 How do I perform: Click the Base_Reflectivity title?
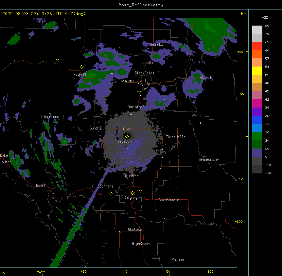coord(141,5)
